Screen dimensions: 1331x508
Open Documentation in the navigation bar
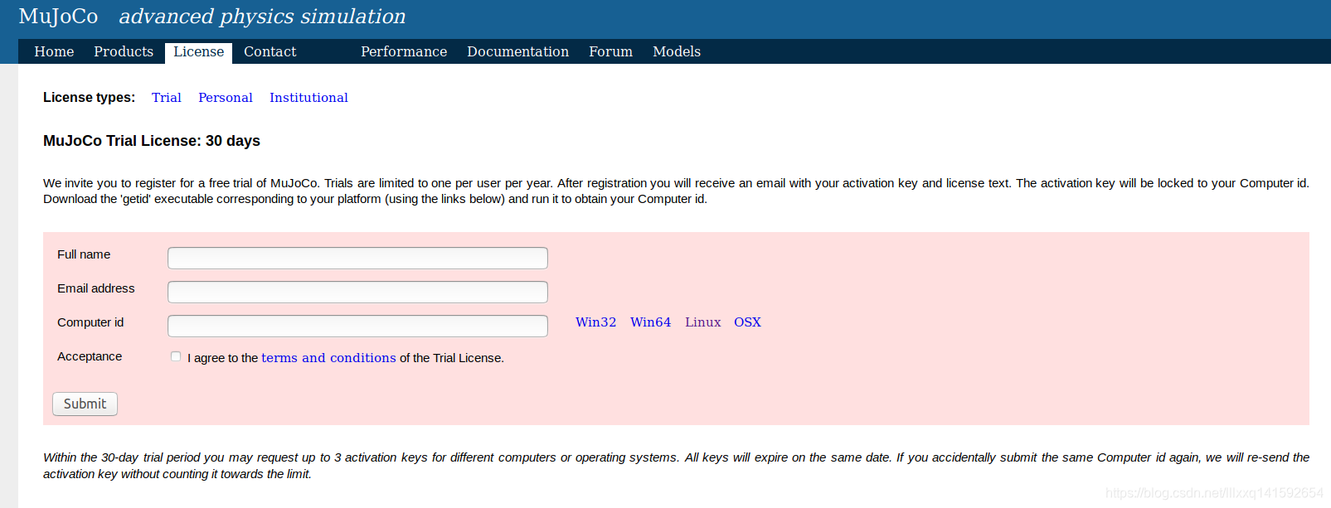tap(517, 51)
